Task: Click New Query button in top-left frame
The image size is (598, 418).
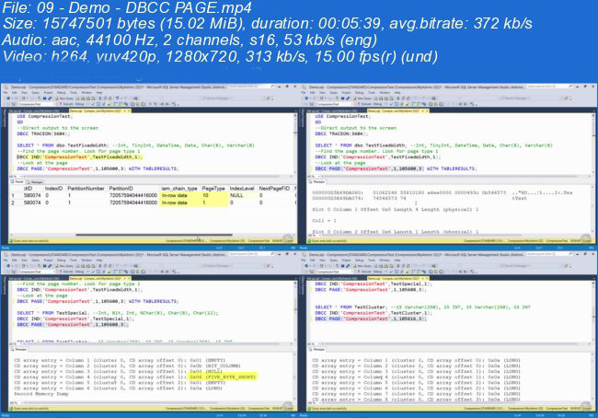Action: 64,99
